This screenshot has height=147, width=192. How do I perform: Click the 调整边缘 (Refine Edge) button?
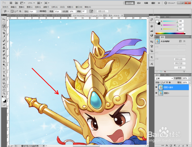102,11
